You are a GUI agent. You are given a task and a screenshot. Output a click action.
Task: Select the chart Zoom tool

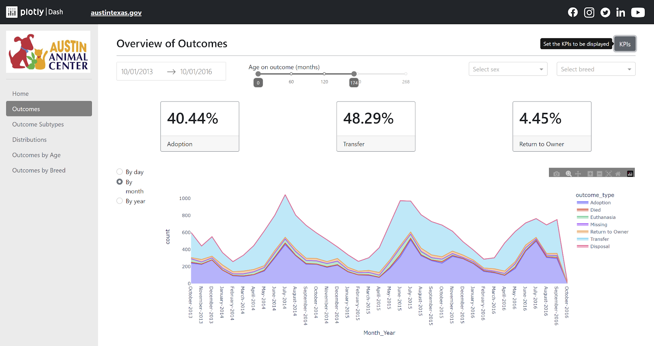click(x=569, y=174)
